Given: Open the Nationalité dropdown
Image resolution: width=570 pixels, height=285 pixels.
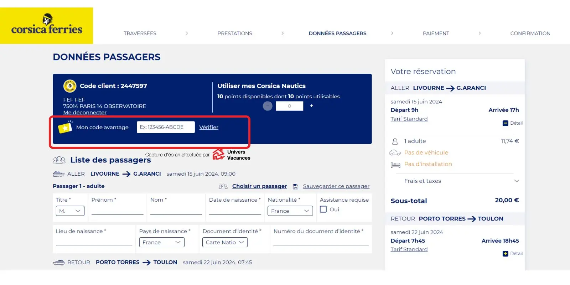Looking at the screenshot, I should (290, 211).
